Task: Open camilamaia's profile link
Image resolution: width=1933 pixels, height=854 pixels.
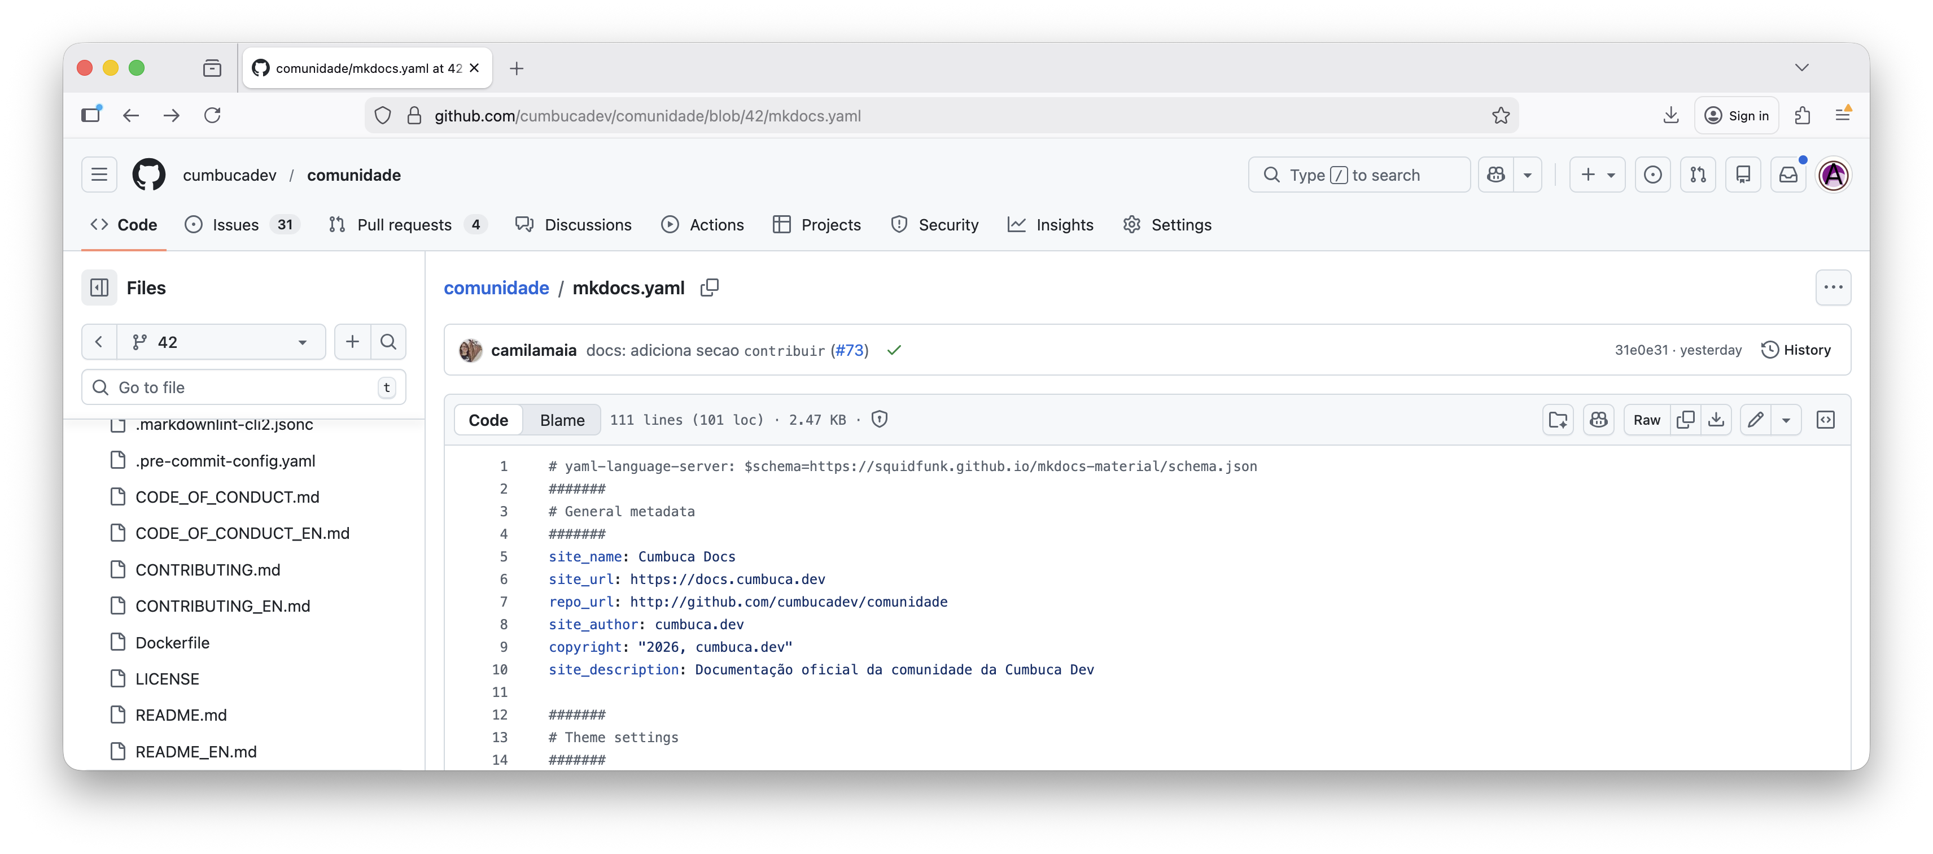Action: 533,350
